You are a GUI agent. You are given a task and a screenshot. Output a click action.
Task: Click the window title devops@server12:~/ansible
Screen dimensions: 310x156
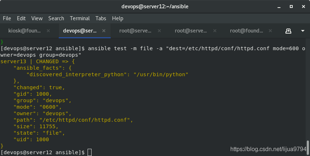pyautogui.click(x=155, y=6)
